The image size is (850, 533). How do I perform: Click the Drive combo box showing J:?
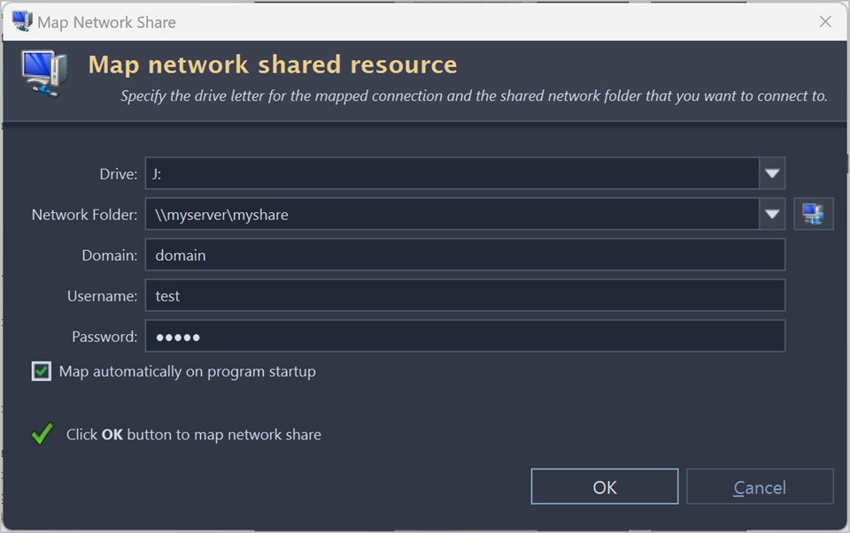(452, 174)
